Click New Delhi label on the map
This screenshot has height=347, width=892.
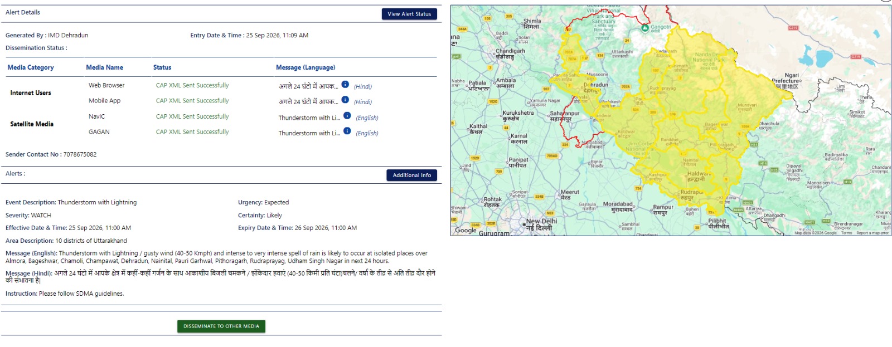(541, 221)
